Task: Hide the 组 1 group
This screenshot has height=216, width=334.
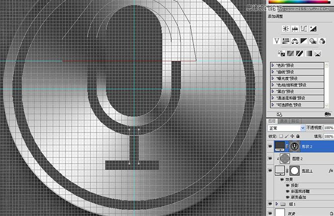Action: tap(270, 204)
